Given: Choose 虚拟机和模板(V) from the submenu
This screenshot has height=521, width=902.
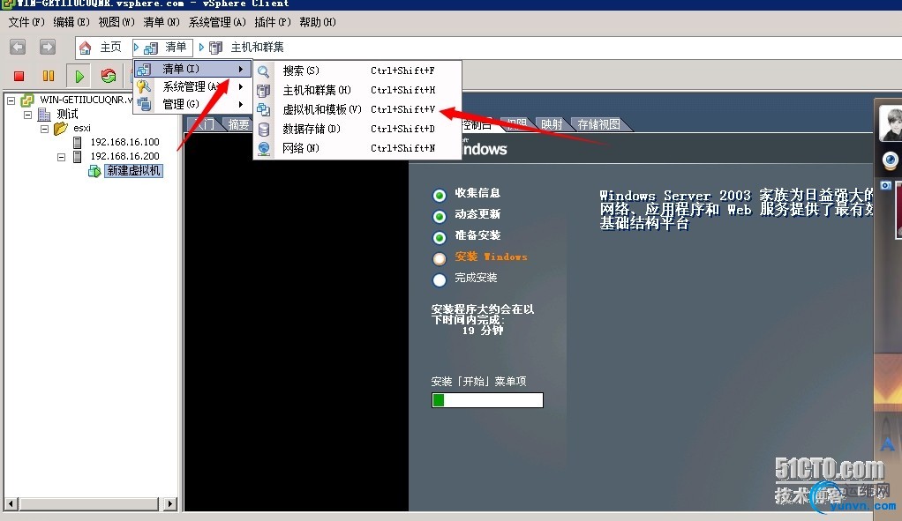Looking at the screenshot, I should [x=357, y=109].
